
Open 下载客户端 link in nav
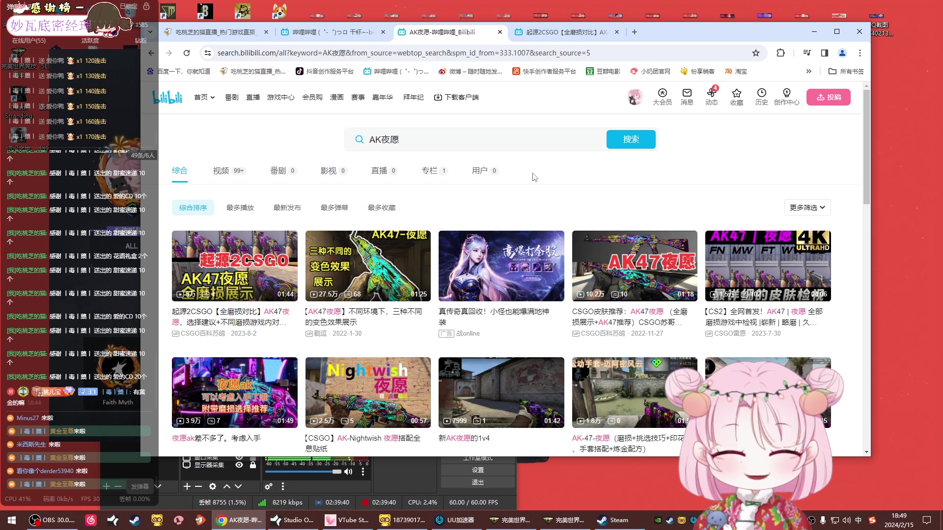(x=456, y=97)
